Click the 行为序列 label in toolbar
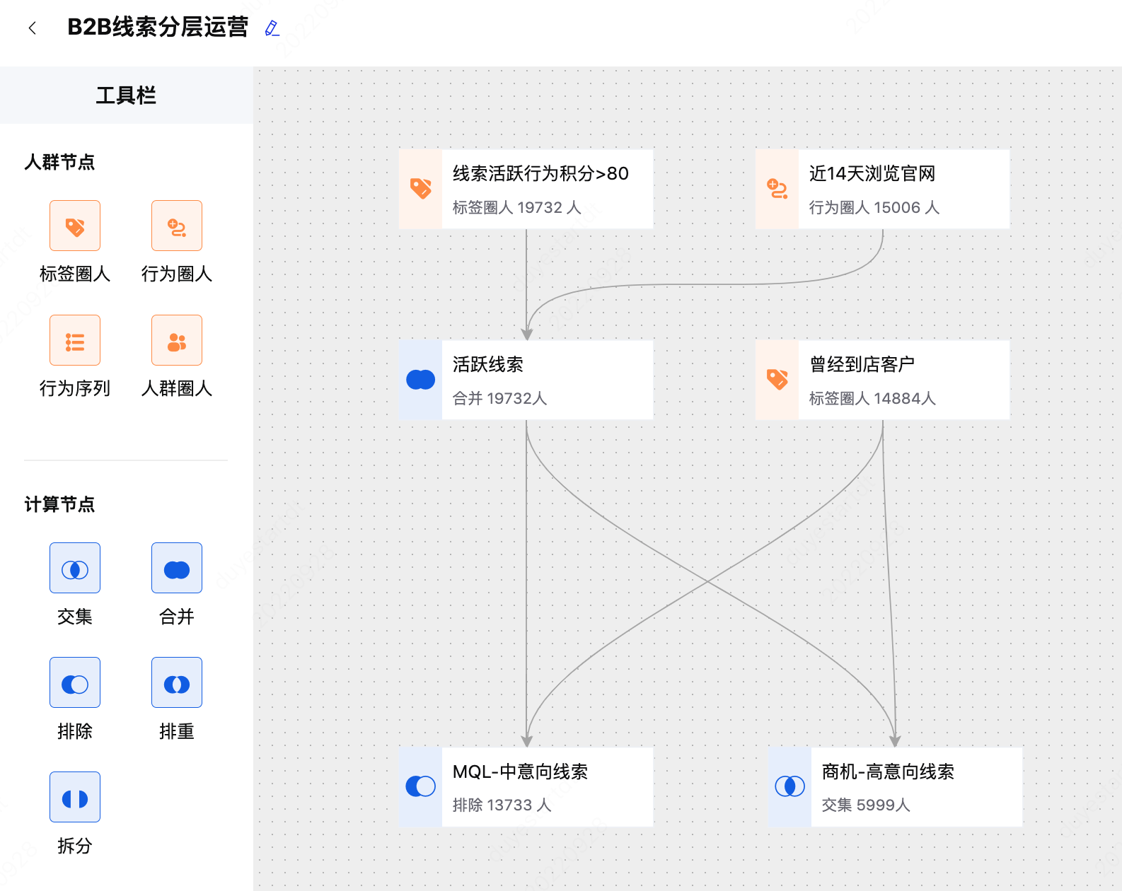 point(75,388)
